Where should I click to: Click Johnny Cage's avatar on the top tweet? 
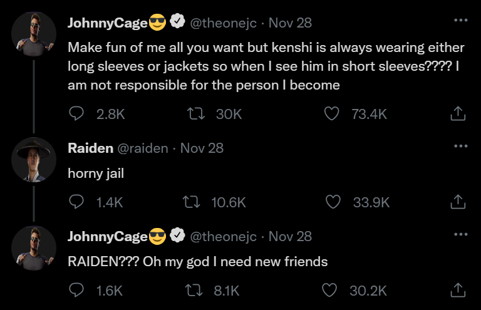point(34,34)
